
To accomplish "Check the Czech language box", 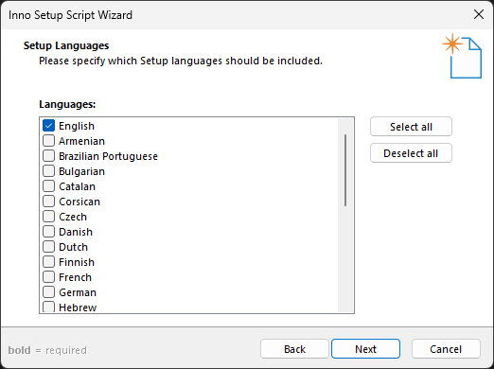I will 48,217.
